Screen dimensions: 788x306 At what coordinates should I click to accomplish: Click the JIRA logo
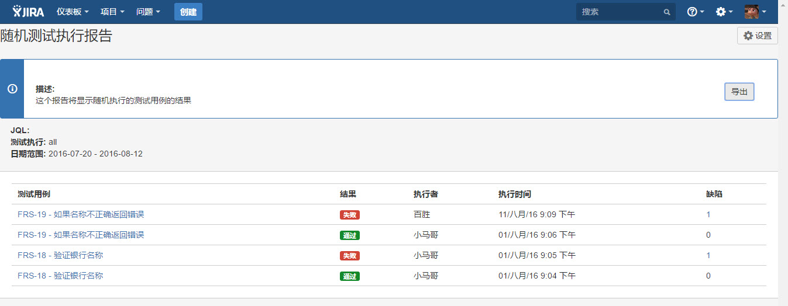(28, 11)
